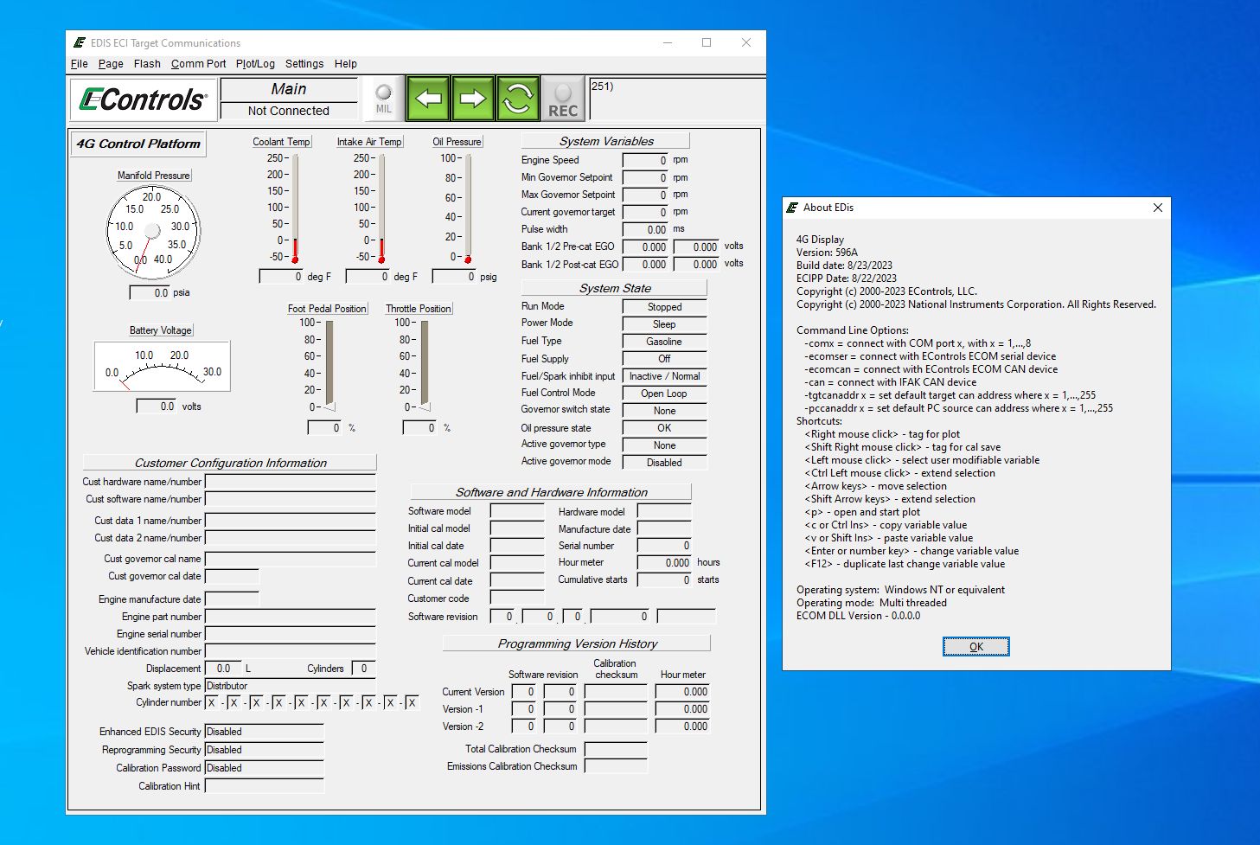Click the Coolant Temp thermometer slider
Screen dimensions: 1260x845
[295, 208]
